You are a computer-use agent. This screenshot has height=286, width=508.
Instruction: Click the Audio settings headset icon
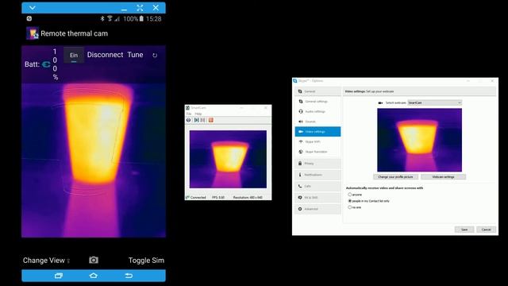pyautogui.click(x=301, y=111)
